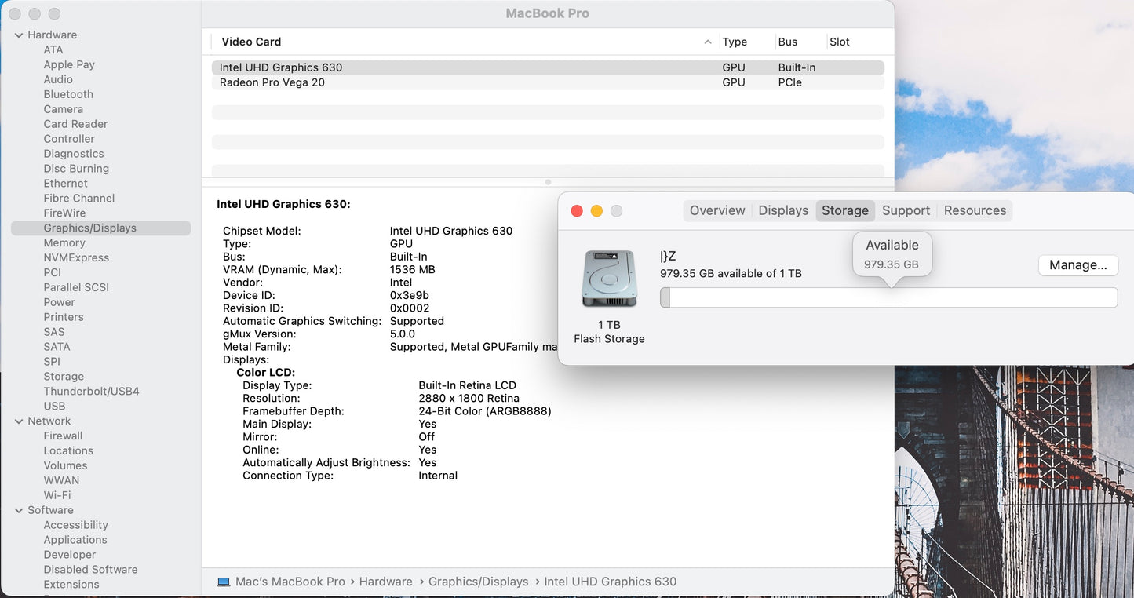This screenshot has width=1134, height=598.
Task: Click the Video Card sort arrow
Action: pos(708,42)
